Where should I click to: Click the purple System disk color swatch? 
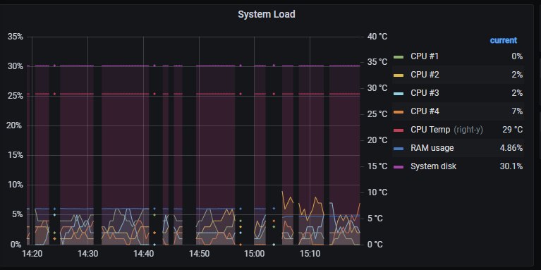click(399, 167)
